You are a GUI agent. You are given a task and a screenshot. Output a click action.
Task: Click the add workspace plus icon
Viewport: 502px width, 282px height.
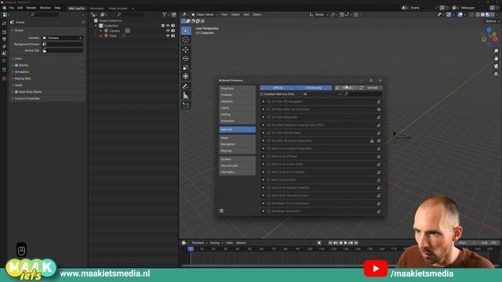[x=133, y=9]
